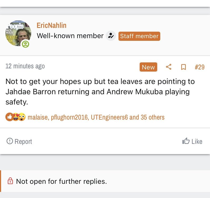Bookmark post #29
This screenshot has height=198, width=210.
click(183, 67)
